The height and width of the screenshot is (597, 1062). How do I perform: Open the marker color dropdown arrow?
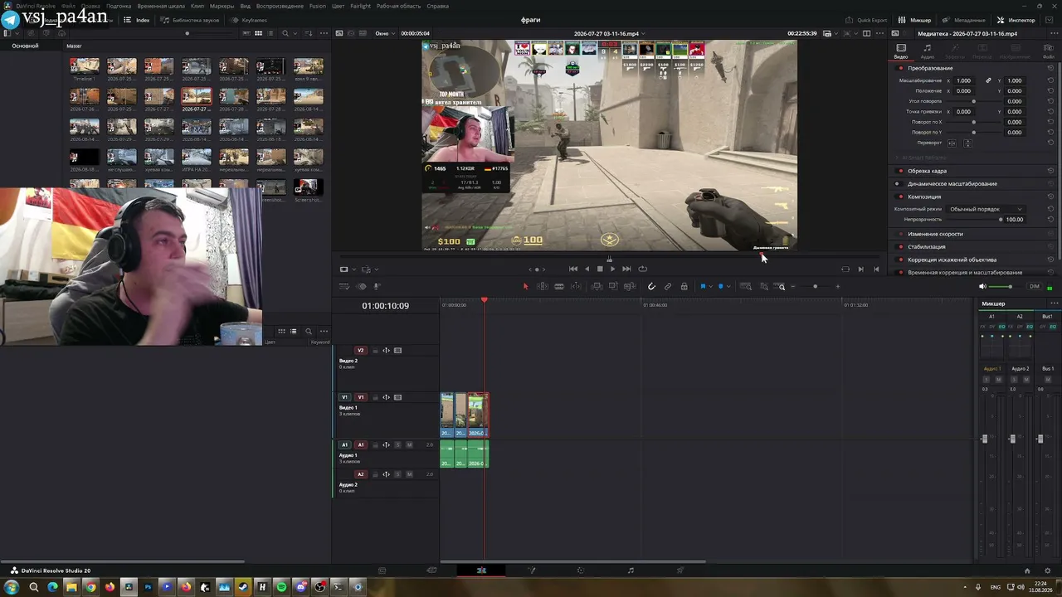[x=728, y=287]
